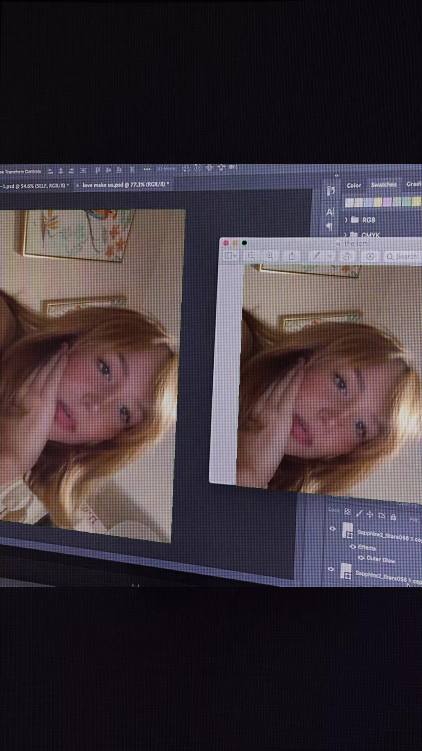
Task: Lock image pixels with brush icon
Action: (359, 513)
